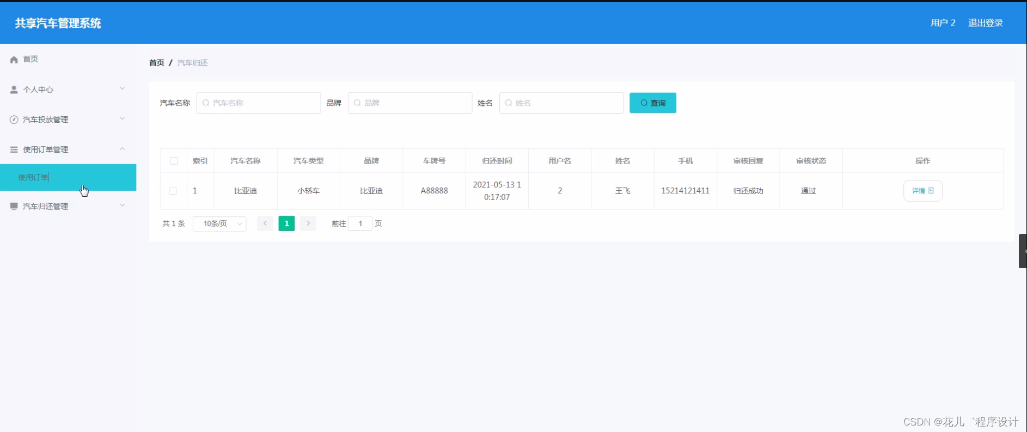This screenshot has width=1027, height=432.
Task: Click the list icon beside 使用订单管理
Action: [x=14, y=149]
